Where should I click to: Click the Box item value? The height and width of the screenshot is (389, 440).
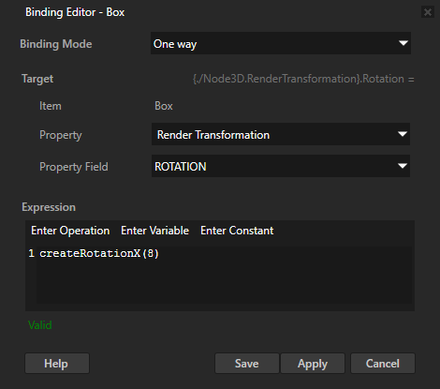coord(164,106)
